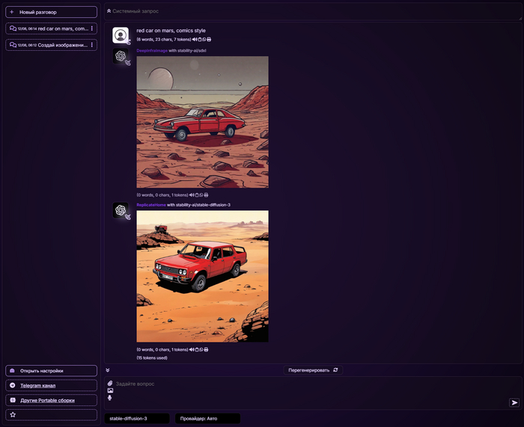Click the speaker icon under the user prompt
The width and height of the screenshot is (524, 427).
click(194, 39)
